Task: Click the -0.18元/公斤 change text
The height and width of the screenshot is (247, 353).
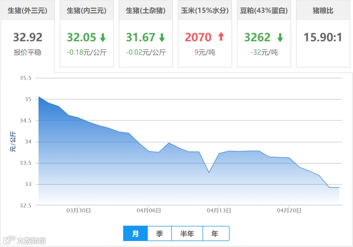Action: coord(87,52)
